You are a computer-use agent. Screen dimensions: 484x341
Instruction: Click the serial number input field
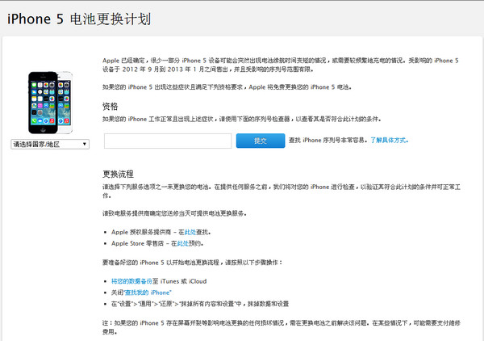[168, 141]
